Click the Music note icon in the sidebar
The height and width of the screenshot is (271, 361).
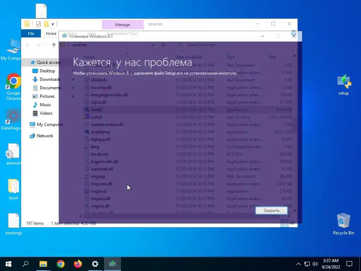(x=35, y=105)
